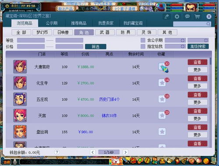Click the share arrow icon in header
The image size is (219, 166).
pyautogui.click(x=166, y=17)
